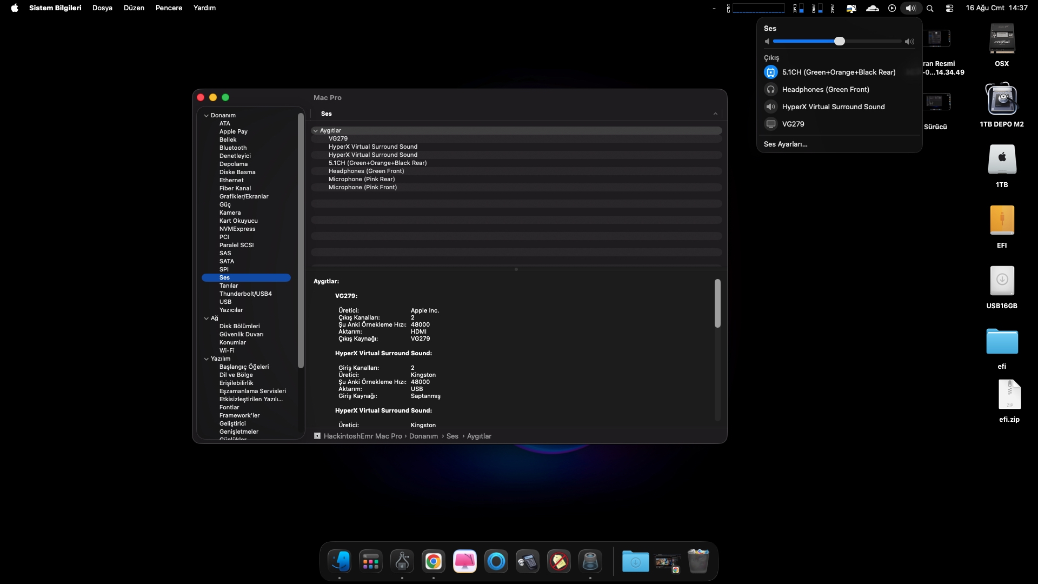This screenshot has width=1038, height=584.
Task: Switch output to HyperX Virtual Surround Sound
Action: 833,107
